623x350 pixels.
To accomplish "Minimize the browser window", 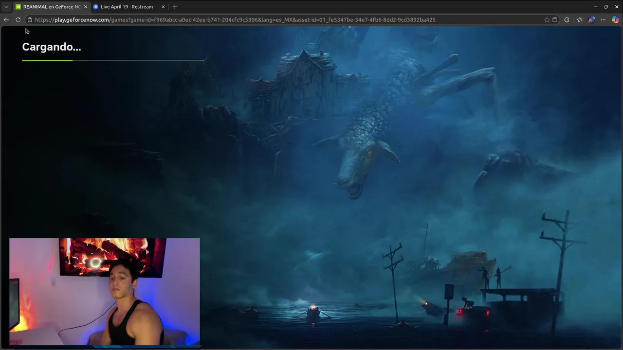I will tap(596, 7).
